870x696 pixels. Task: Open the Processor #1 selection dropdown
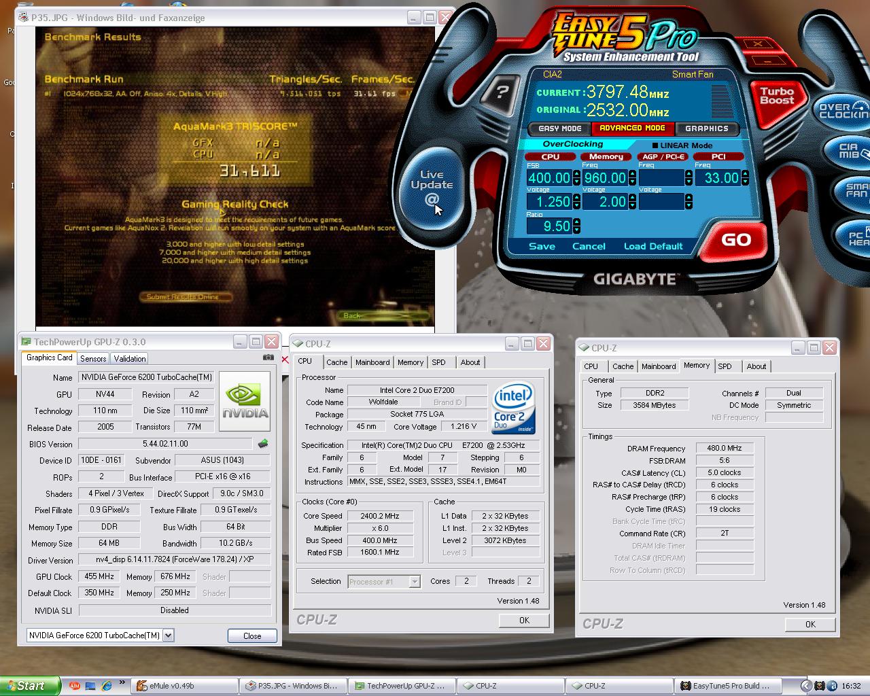tap(414, 582)
